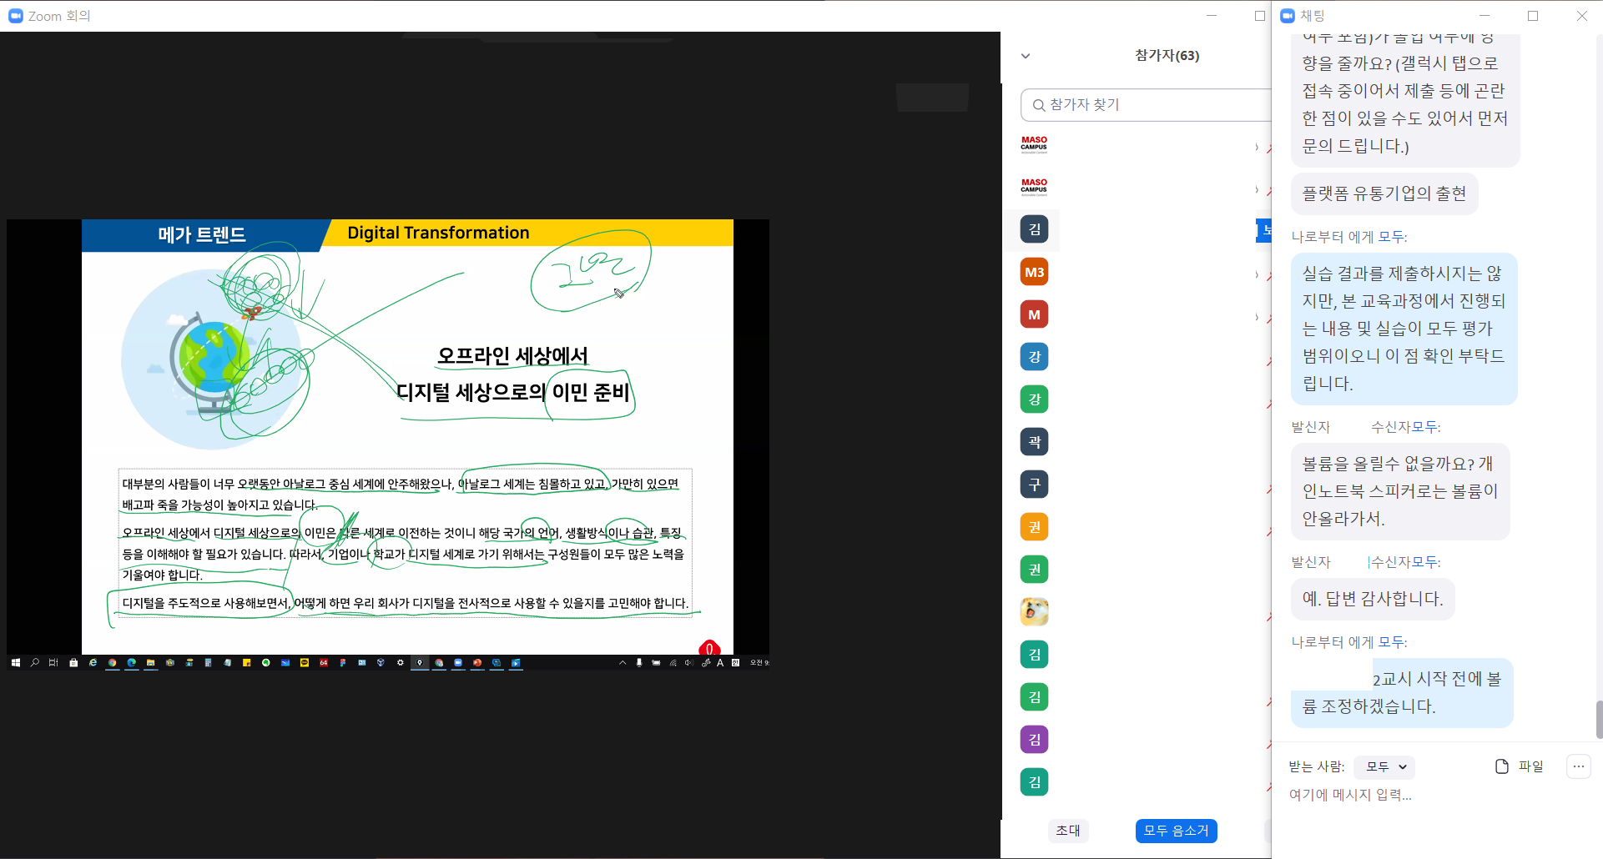Select the purple 김 participant avatar
The height and width of the screenshot is (859, 1603).
pos(1034,740)
